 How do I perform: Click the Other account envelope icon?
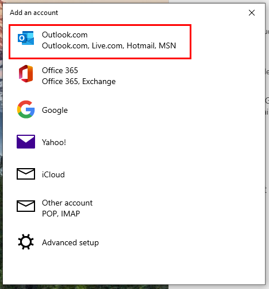pyautogui.click(x=26, y=206)
